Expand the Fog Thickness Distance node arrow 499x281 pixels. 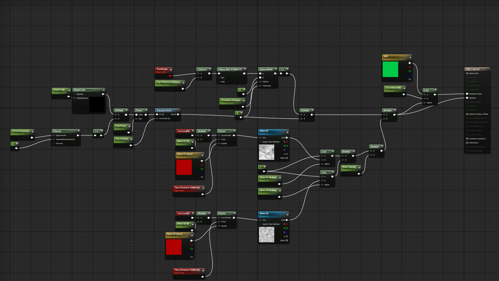(x=183, y=83)
